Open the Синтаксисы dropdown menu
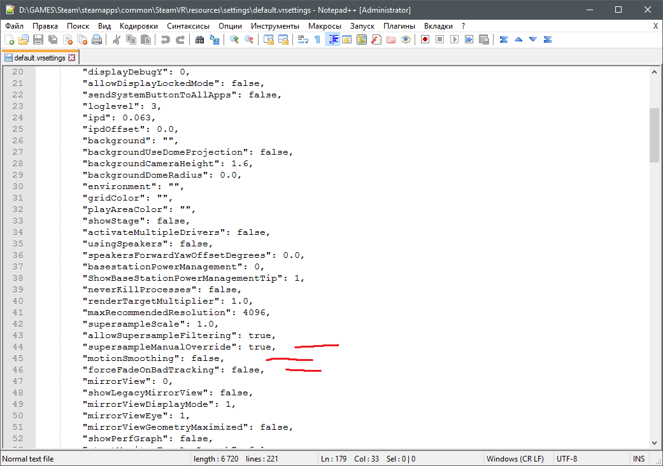Image resolution: width=663 pixels, height=466 pixels. coord(188,26)
